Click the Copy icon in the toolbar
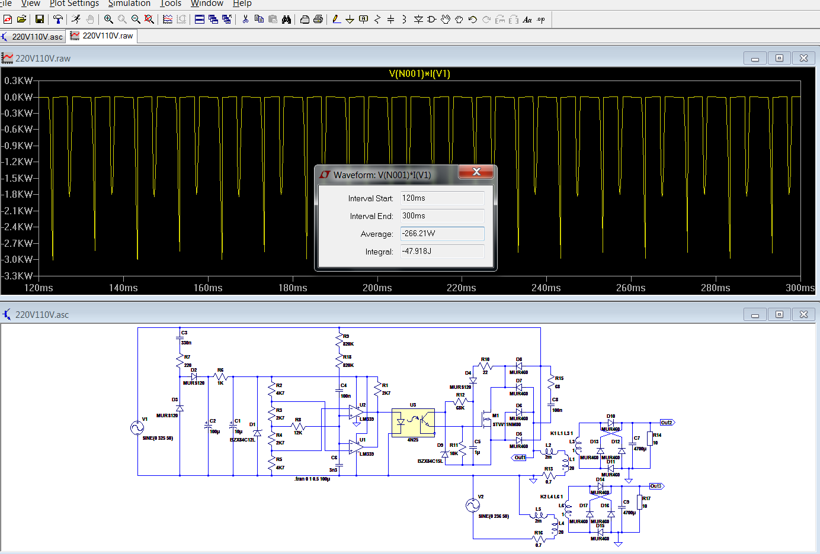 (x=259, y=20)
